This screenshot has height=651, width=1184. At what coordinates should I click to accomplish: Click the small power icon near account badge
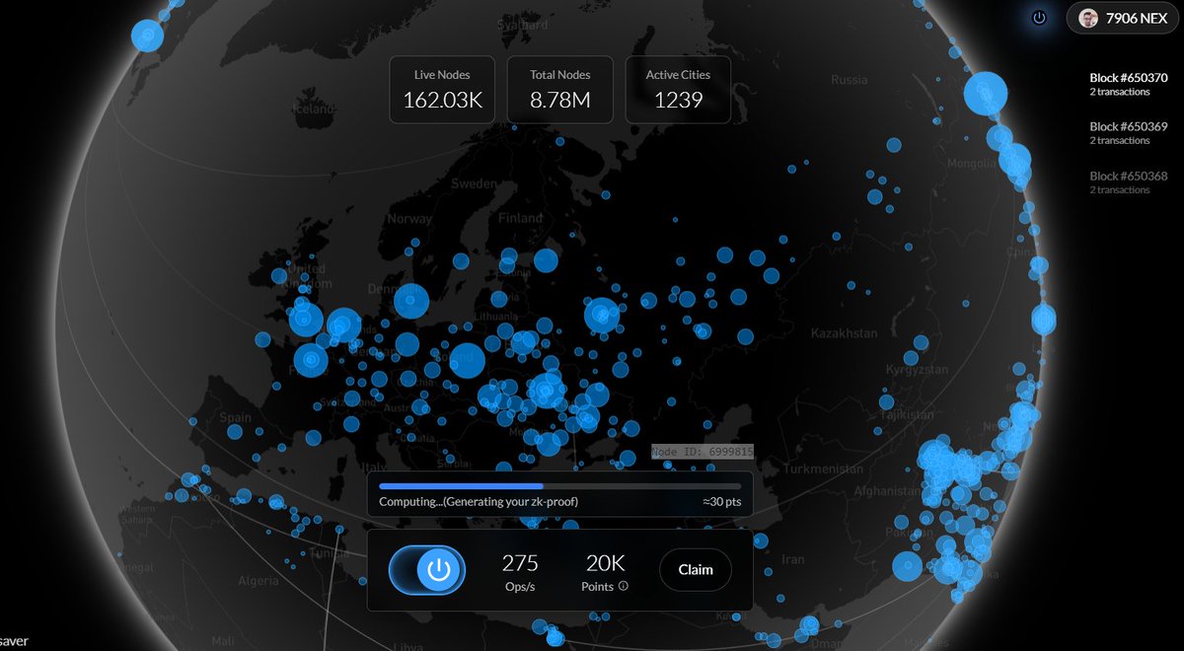1039,18
